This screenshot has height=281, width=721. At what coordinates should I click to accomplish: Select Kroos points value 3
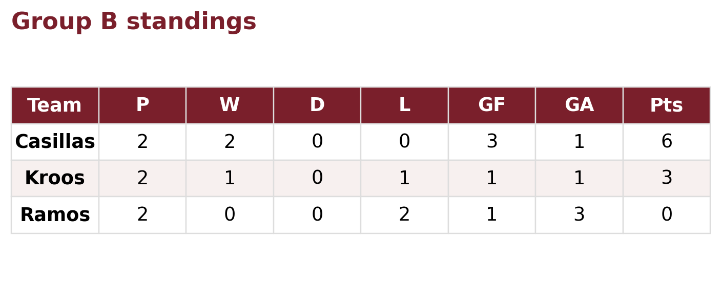(666, 178)
